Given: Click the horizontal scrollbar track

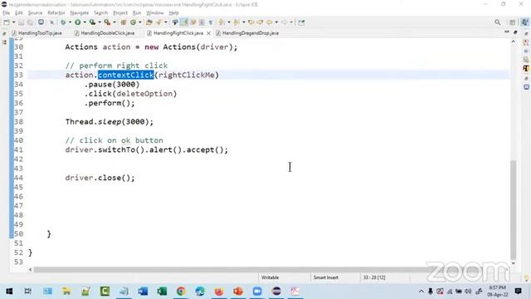Looking at the screenshot, I should click(x=269, y=269).
